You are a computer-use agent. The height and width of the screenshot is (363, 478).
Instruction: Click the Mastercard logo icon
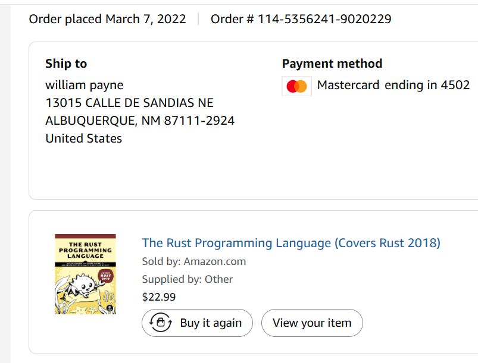(x=296, y=86)
